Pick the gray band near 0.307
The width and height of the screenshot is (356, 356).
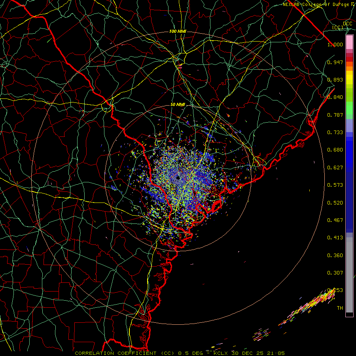click(349, 275)
